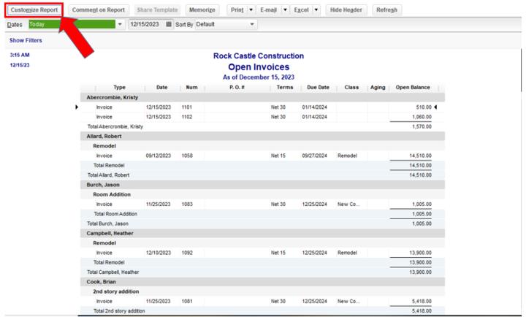
Task: Expand the E-mail dropdown arrow
Action: [x=284, y=10]
